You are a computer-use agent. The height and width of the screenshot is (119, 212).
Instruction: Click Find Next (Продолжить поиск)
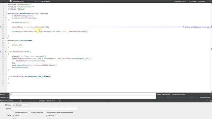pos(179,95)
